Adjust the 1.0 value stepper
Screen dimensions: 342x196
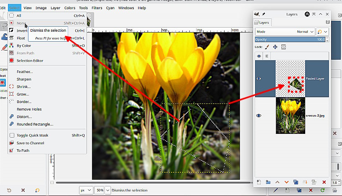point(339,183)
